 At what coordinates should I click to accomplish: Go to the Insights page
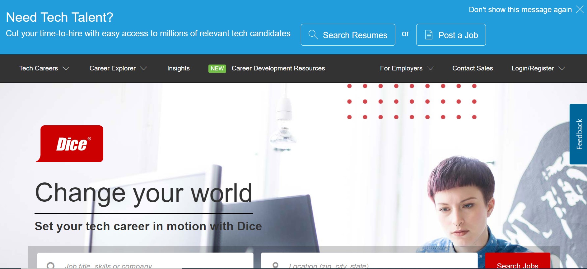coord(178,68)
